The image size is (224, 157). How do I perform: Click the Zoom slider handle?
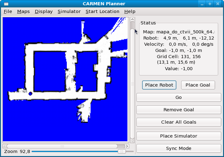point(122,151)
